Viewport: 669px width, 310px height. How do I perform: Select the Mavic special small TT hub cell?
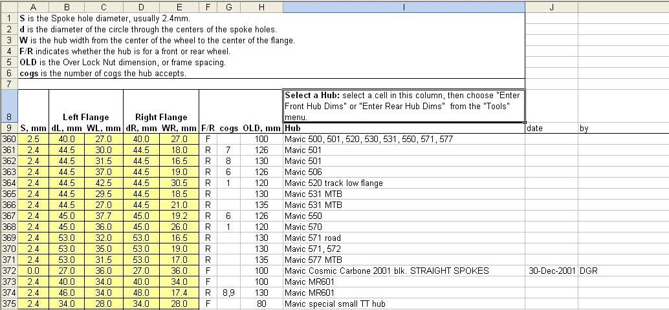404,304
